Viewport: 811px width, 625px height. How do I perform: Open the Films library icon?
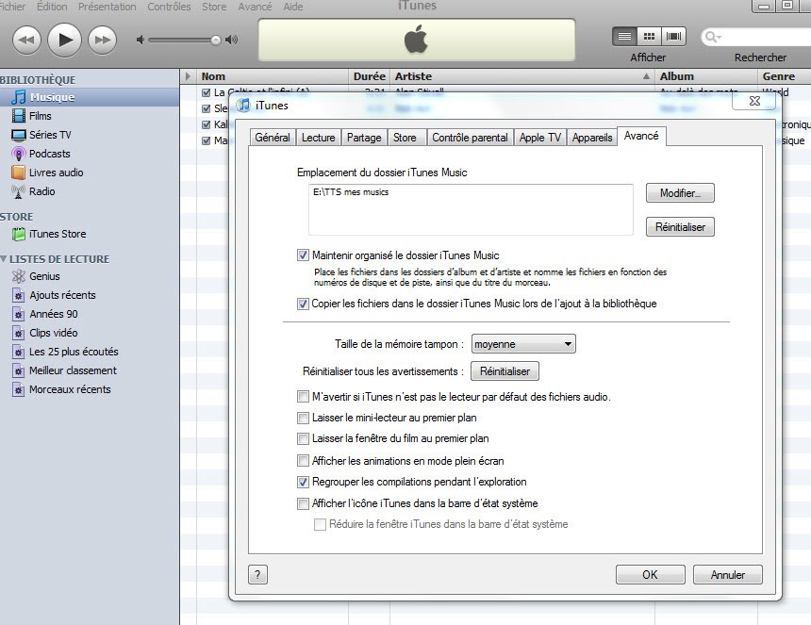point(19,116)
